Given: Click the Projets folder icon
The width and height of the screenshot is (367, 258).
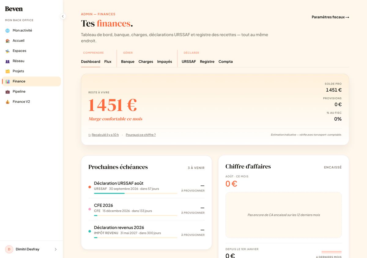Looking at the screenshot, I should click(x=8, y=71).
